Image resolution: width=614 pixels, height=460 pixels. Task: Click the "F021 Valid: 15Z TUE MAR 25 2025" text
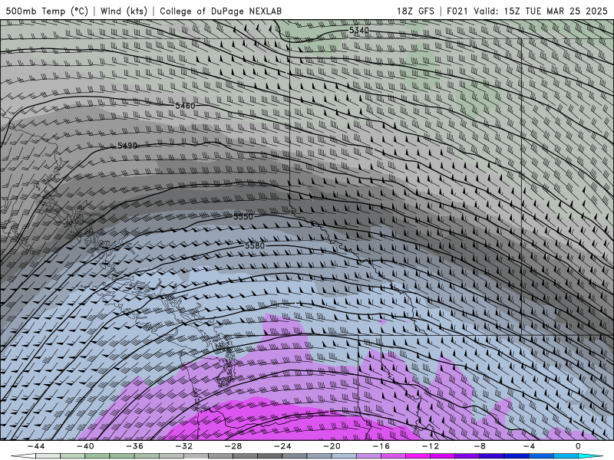click(x=527, y=11)
